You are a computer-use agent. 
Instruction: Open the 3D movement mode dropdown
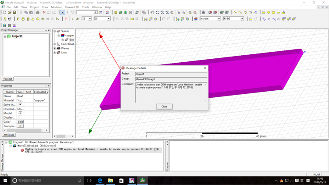[x=109, y=19]
